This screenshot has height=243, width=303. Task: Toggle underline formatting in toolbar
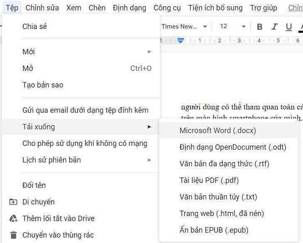pyautogui.click(x=289, y=27)
